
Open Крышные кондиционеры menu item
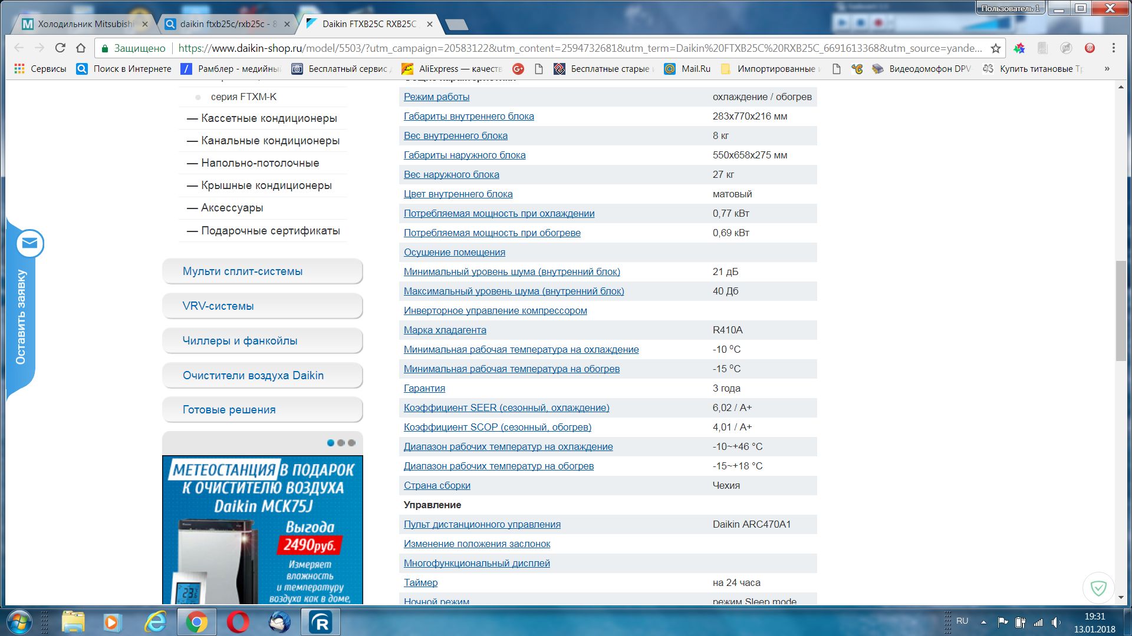coord(266,185)
